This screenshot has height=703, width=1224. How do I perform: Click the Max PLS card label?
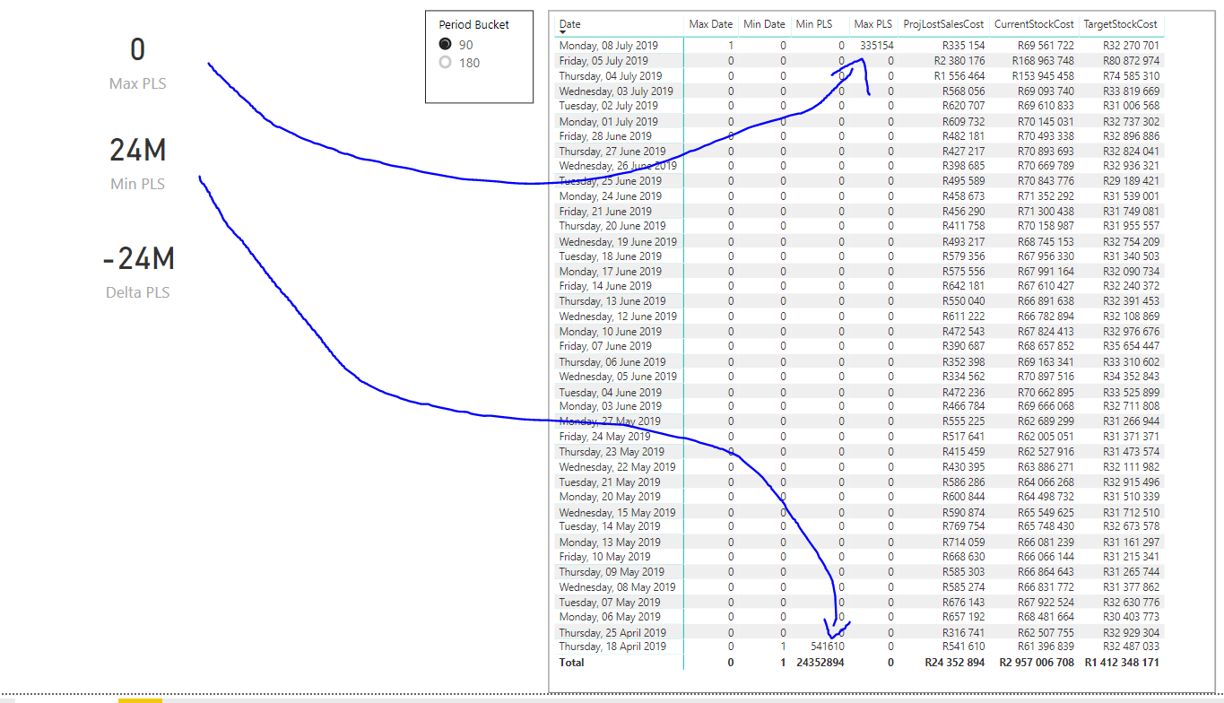pos(137,83)
